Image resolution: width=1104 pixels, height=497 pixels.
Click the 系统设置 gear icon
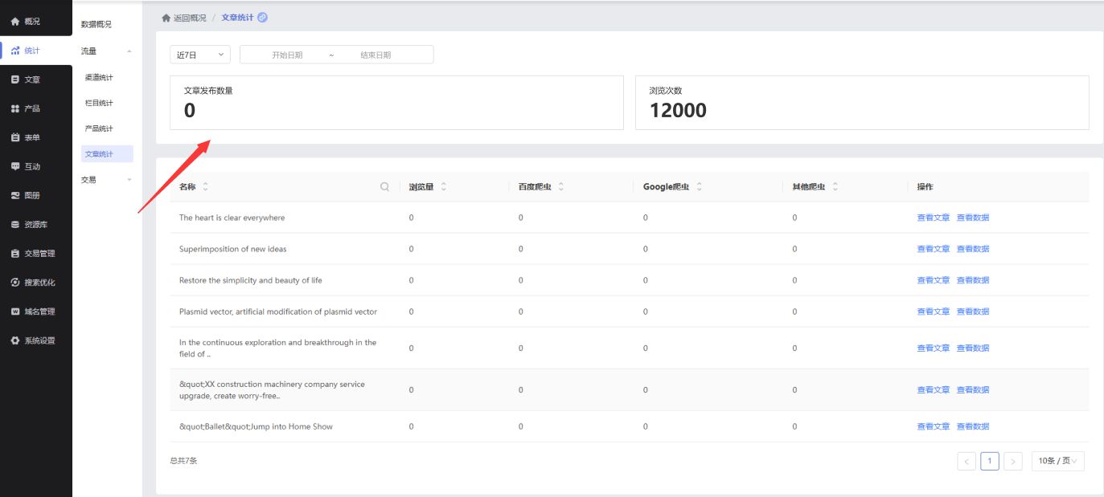(x=15, y=340)
